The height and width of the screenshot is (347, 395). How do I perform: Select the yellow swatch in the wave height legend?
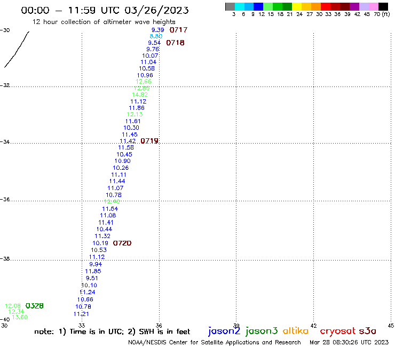[297, 6]
